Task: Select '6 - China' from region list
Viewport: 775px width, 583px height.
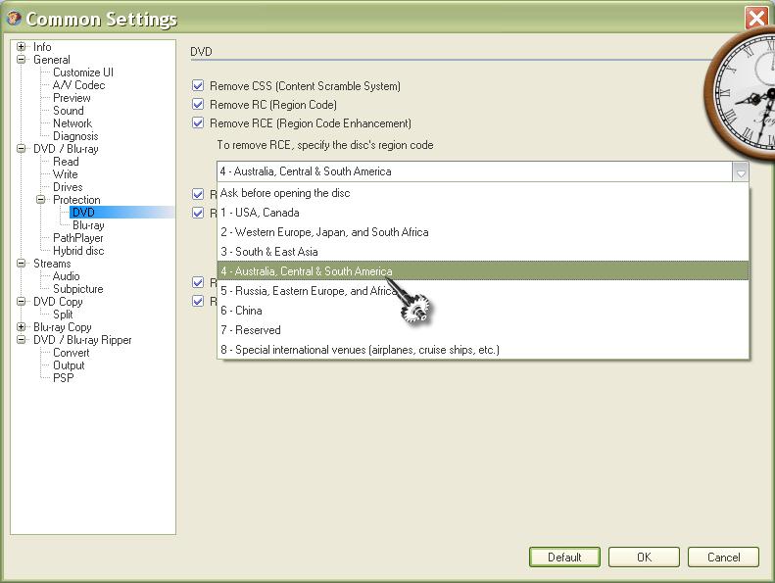Action: click(x=241, y=311)
